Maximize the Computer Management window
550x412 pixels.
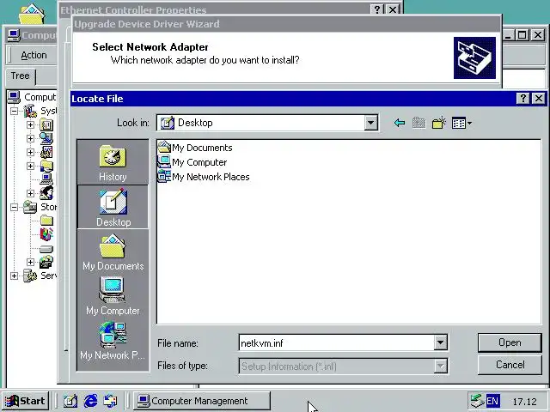(522, 34)
